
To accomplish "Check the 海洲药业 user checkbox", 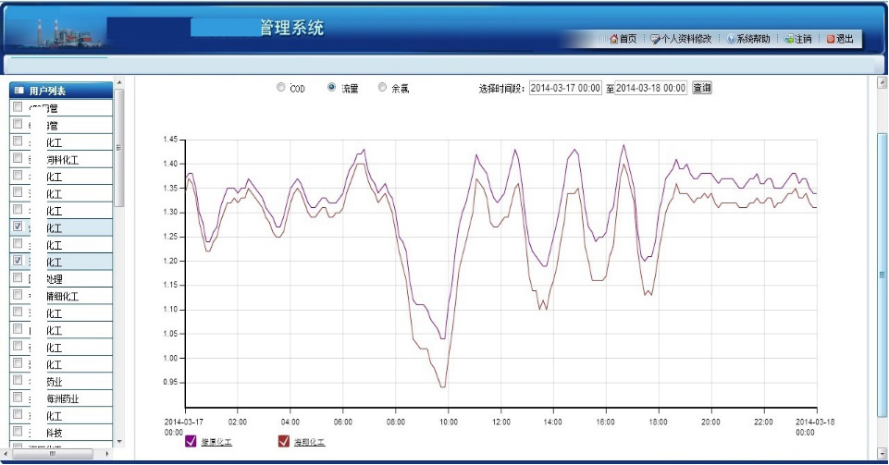I will coord(18,398).
